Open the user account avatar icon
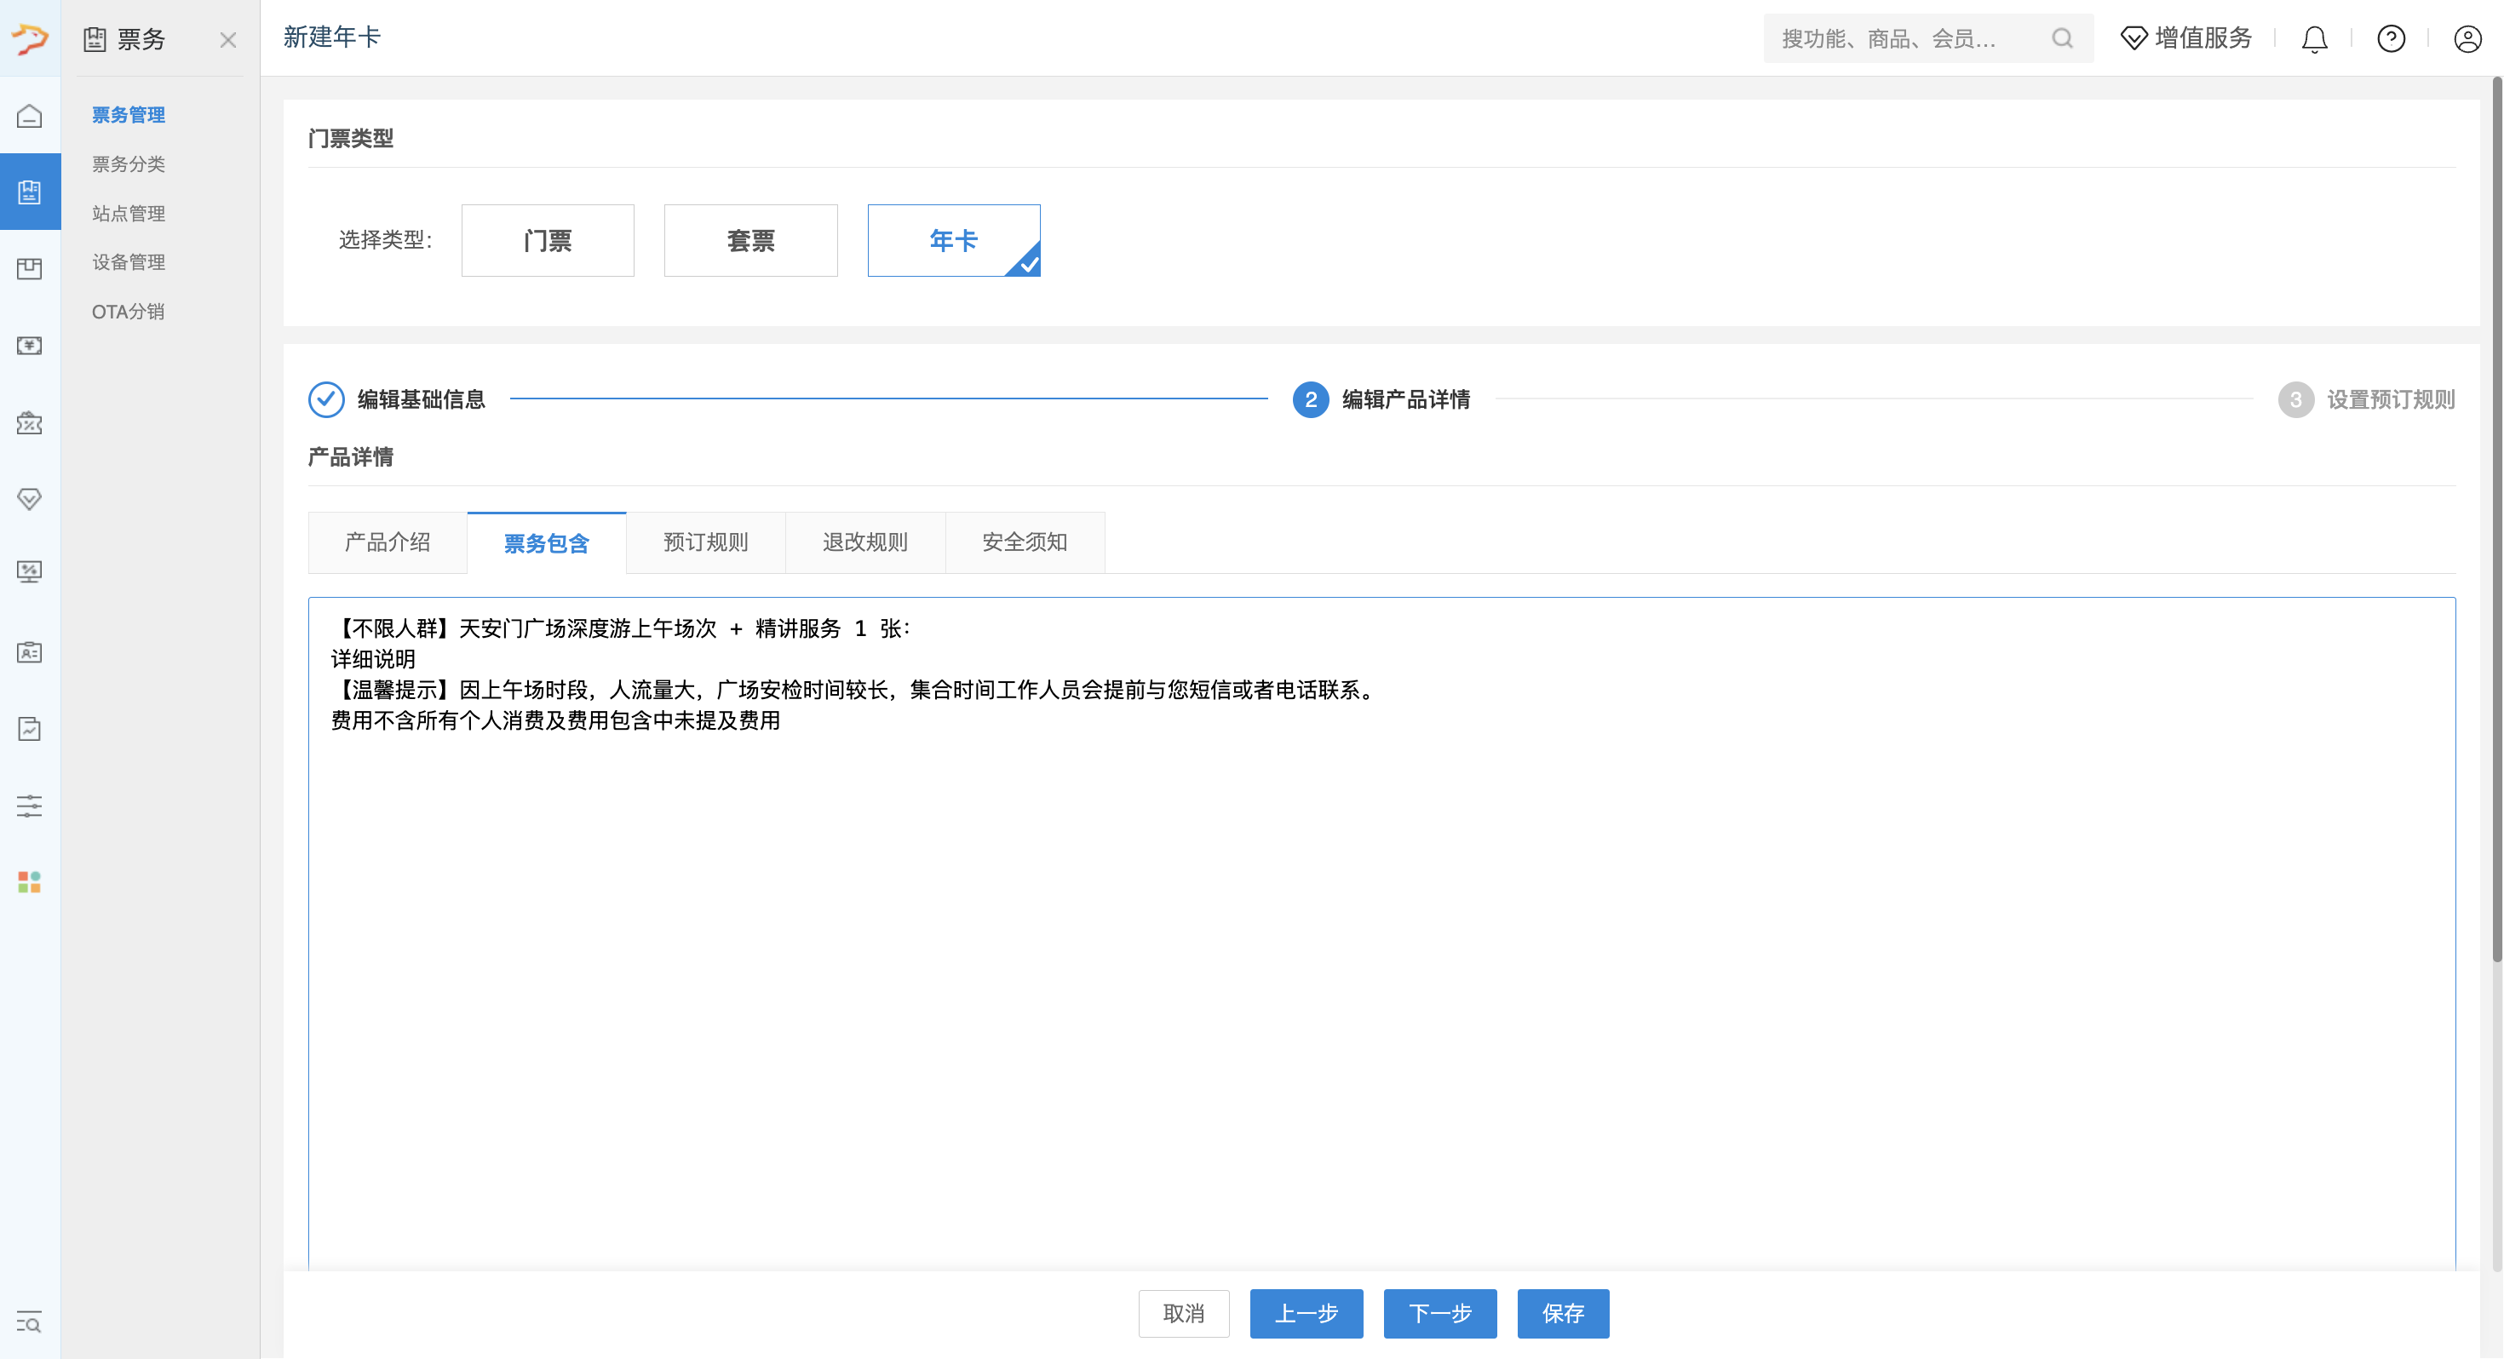Screen dimensions: 2504x1359 (2467, 39)
